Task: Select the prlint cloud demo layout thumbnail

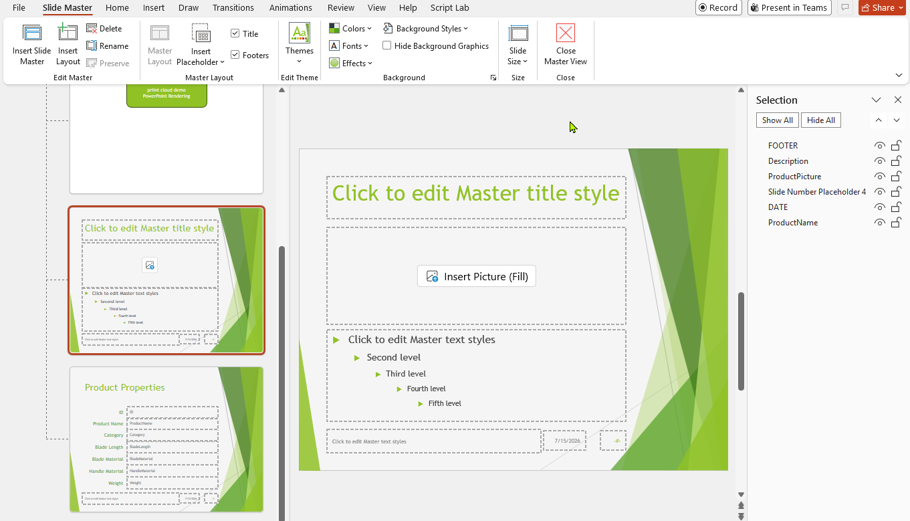Action: click(166, 139)
